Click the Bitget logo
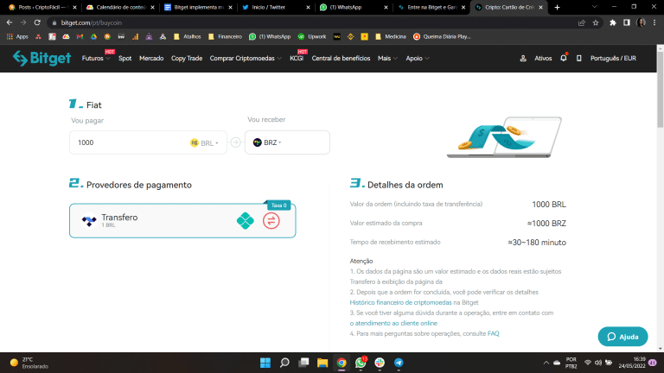Image resolution: width=664 pixels, height=373 pixels. pos(41,58)
